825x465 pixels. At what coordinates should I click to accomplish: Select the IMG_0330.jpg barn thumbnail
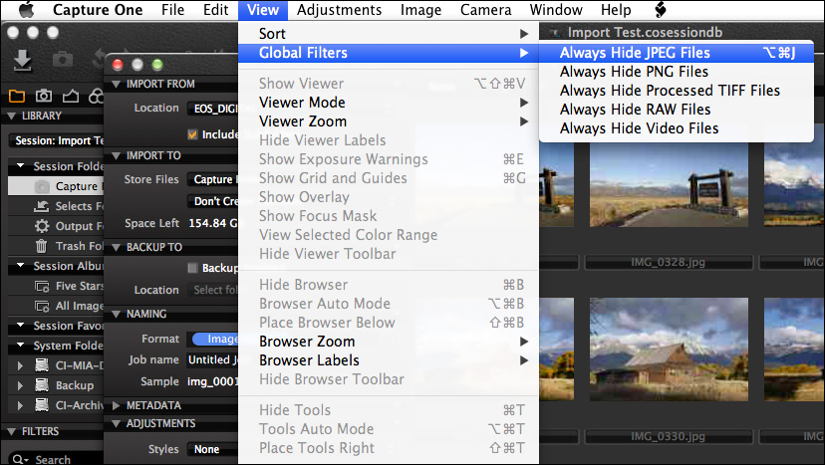click(x=669, y=349)
